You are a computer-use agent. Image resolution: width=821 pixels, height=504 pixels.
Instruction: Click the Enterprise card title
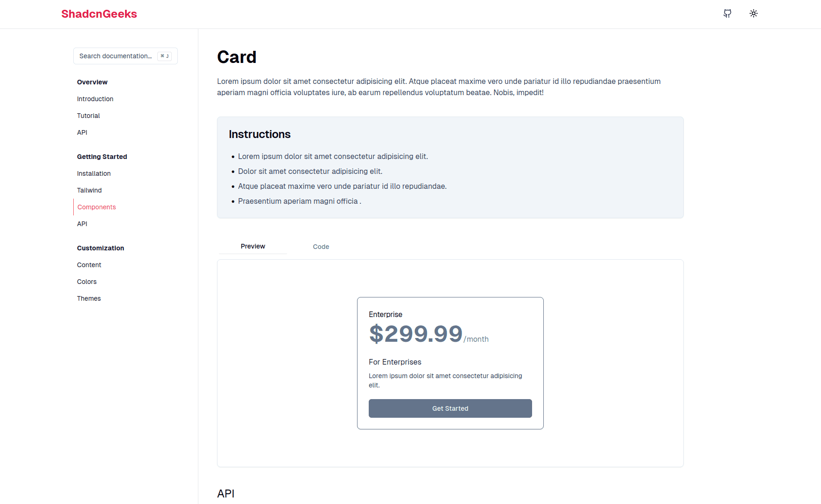pos(386,315)
